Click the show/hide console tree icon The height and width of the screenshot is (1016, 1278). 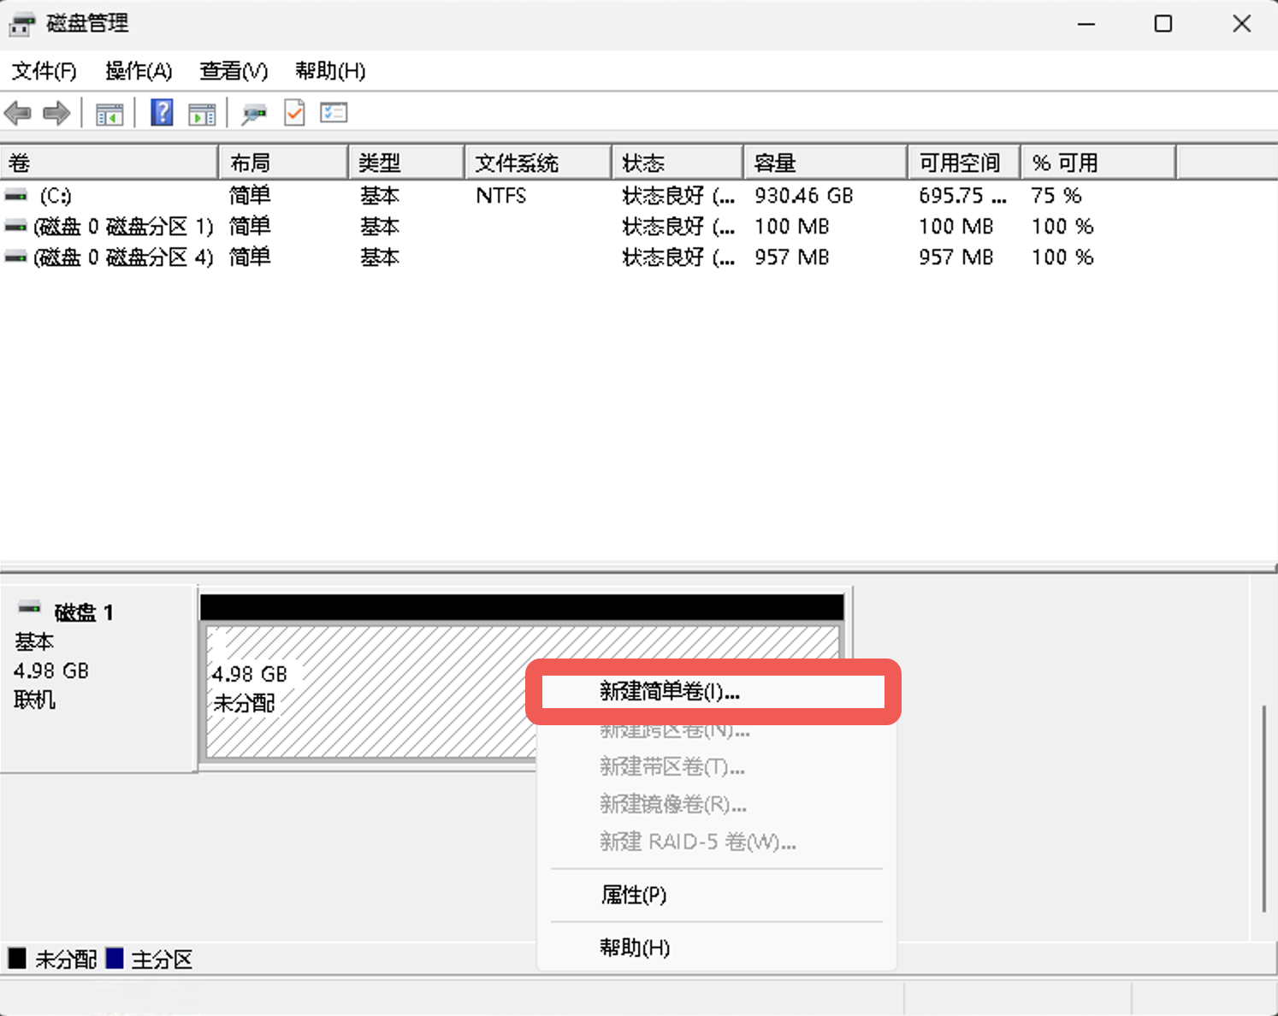tap(109, 113)
